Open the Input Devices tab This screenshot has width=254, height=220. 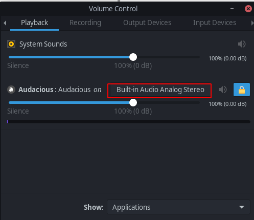215,23
